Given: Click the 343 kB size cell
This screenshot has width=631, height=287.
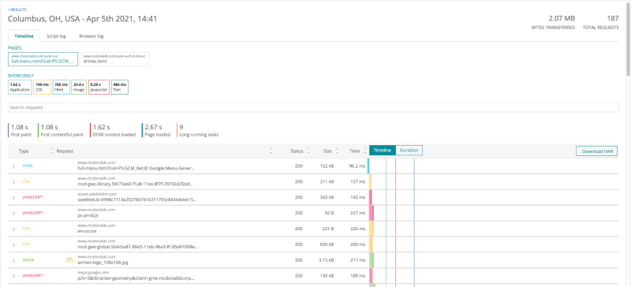Looking at the screenshot, I should [327, 197].
